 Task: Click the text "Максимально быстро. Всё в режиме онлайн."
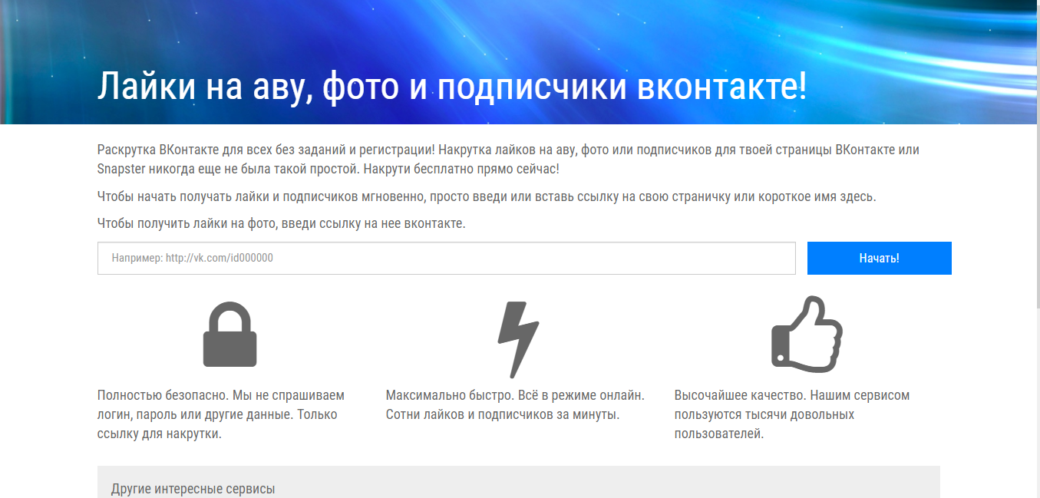(515, 396)
